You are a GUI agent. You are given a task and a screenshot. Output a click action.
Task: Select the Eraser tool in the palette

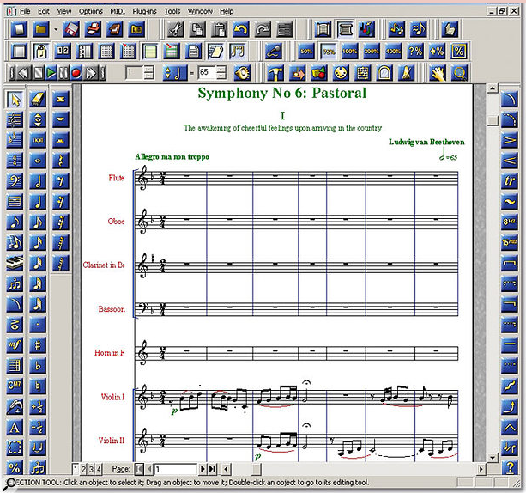38,100
